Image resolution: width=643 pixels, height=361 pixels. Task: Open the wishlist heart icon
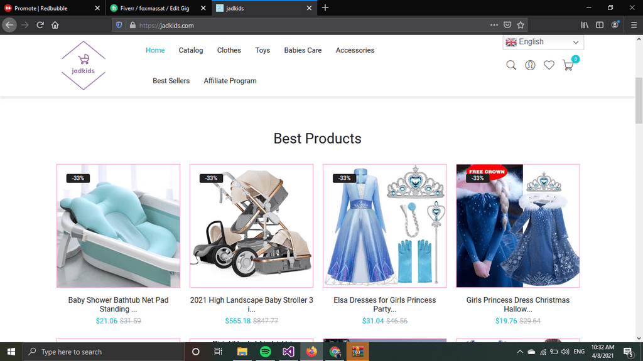point(549,65)
